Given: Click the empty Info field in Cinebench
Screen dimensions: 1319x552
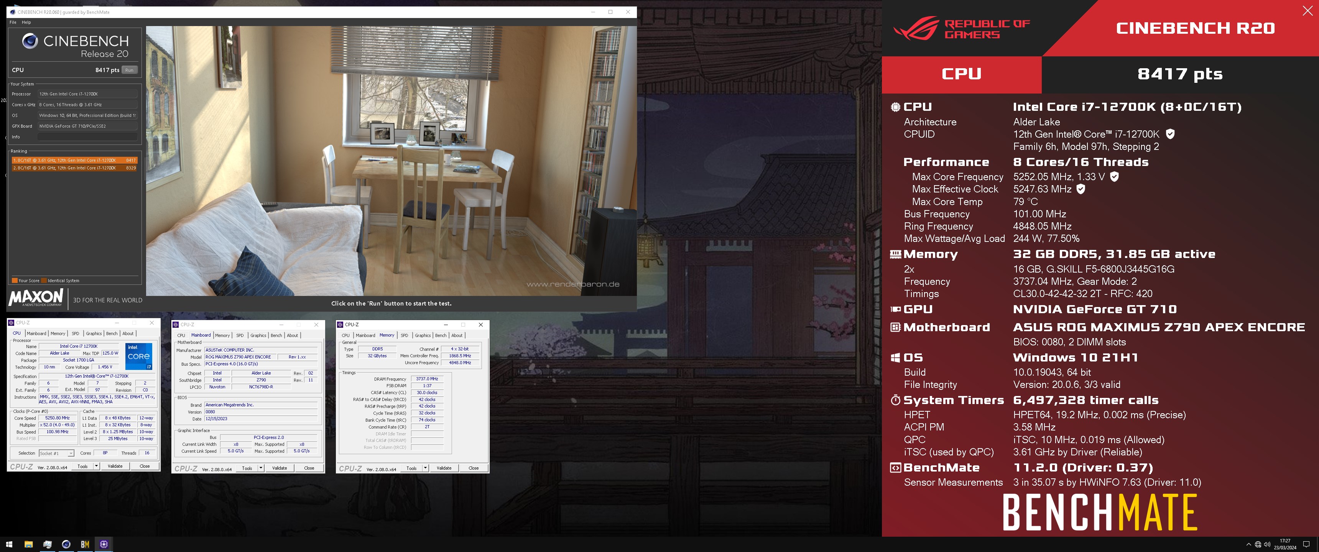Looking at the screenshot, I should coord(87,137).
